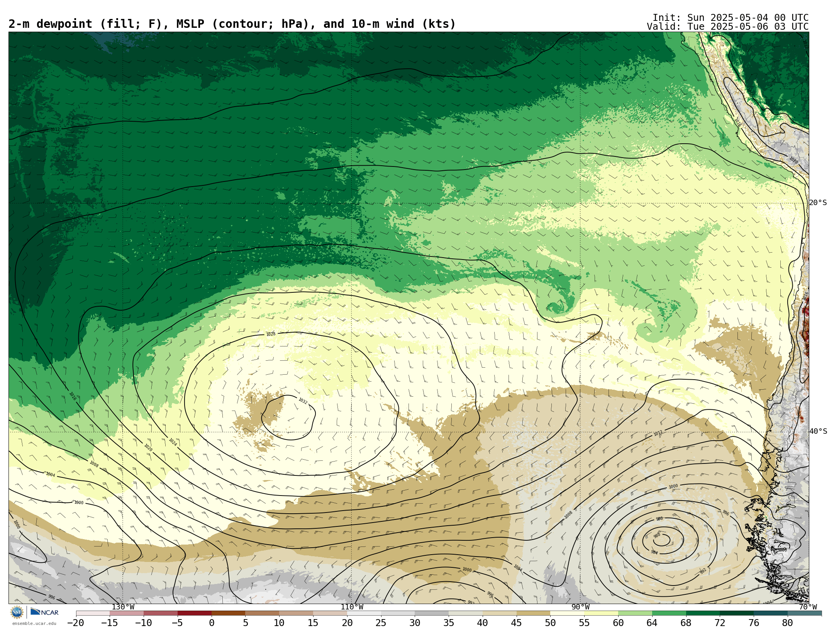Pick the colorbar swatch between 35 and 40

[x=466, y=613]
